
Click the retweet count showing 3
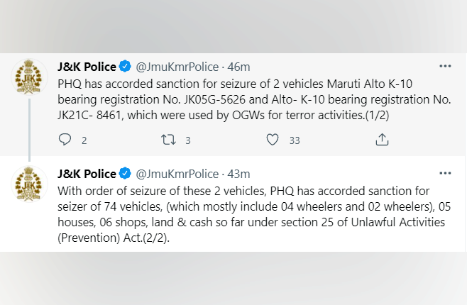187,140
